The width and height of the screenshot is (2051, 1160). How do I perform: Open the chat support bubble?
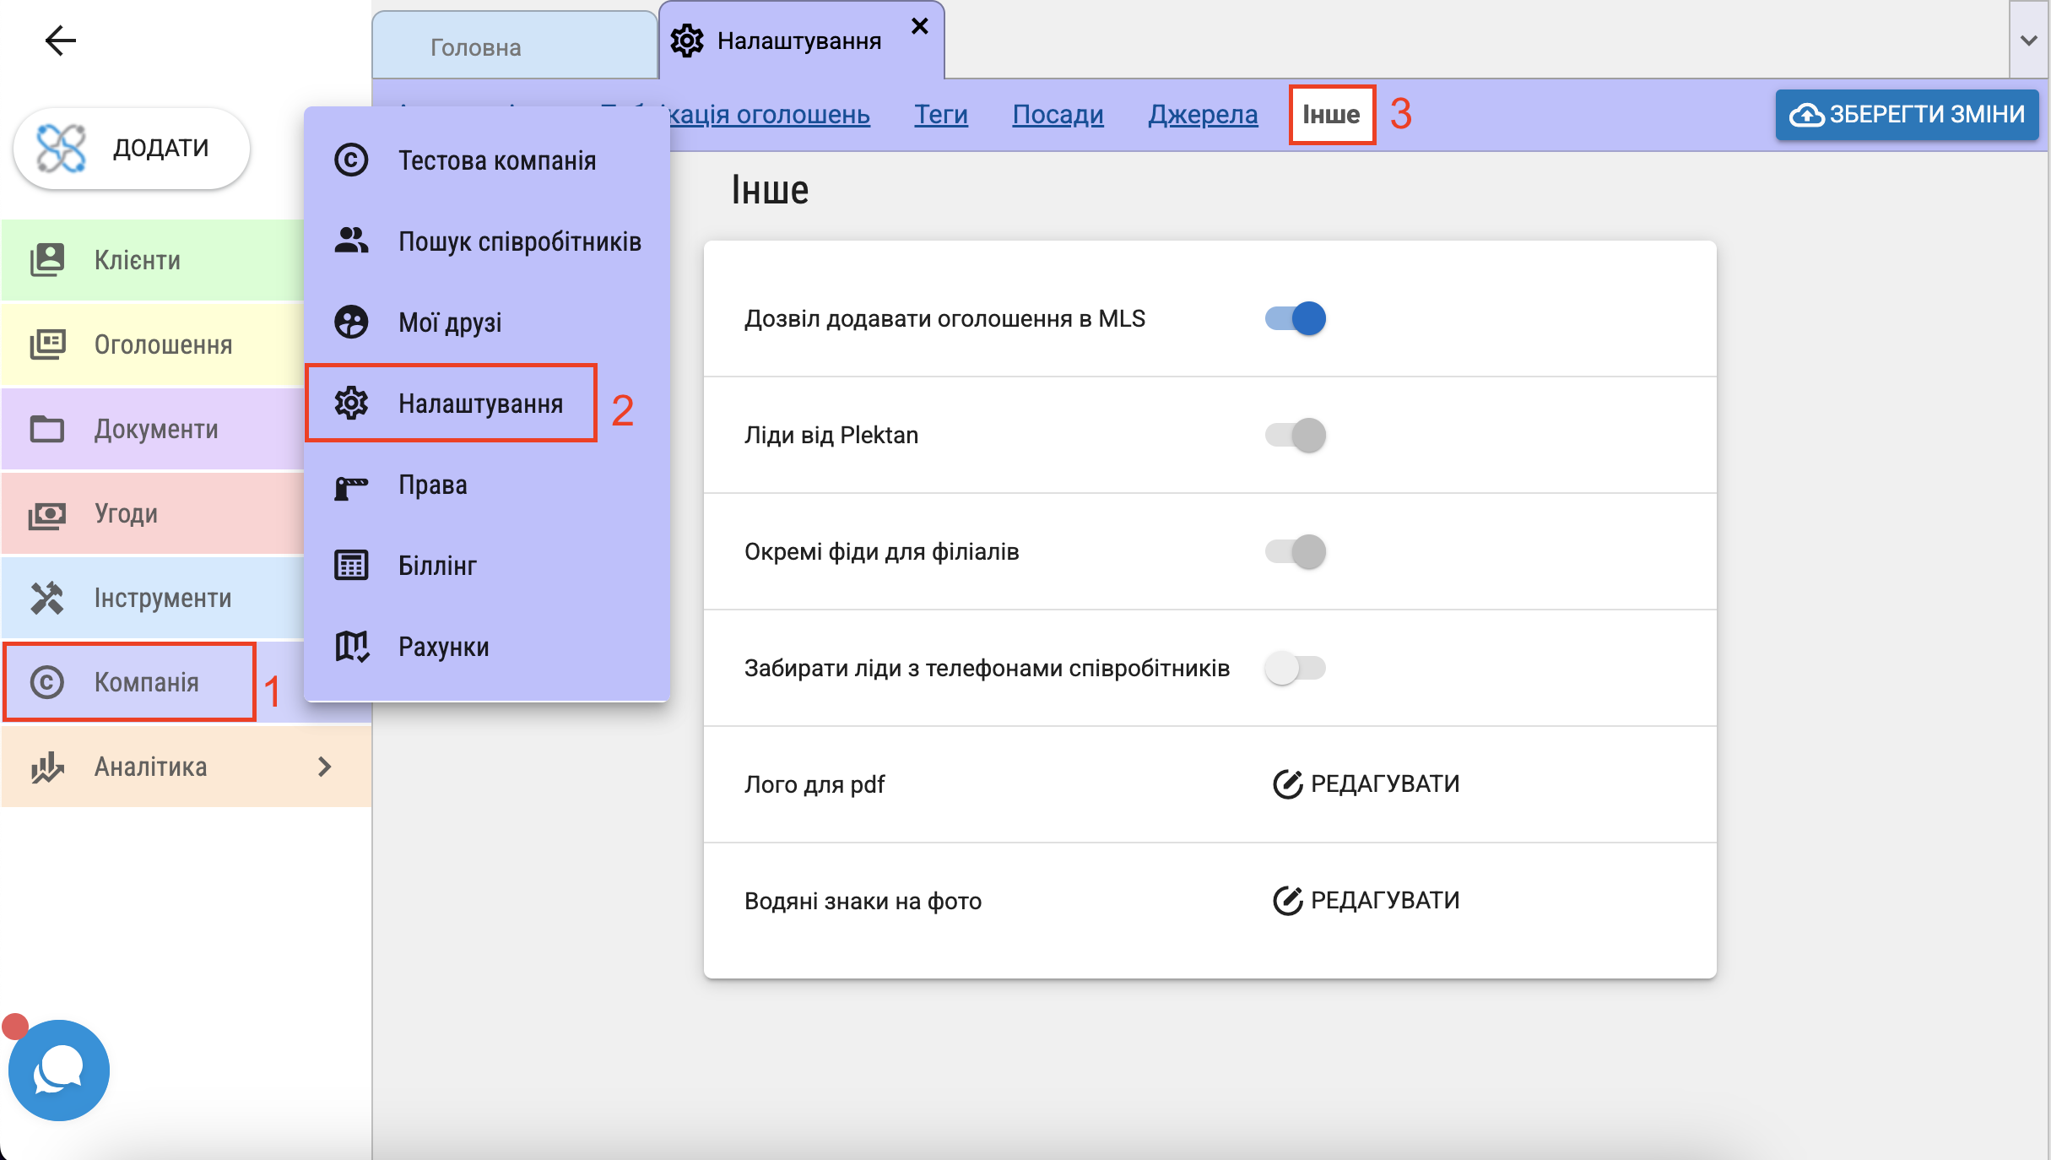click(x=59, y=1071)
